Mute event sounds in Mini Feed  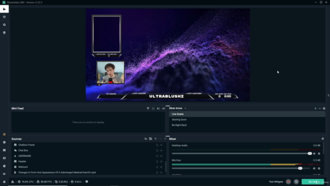pyautogui.click(x=163, y=109)
